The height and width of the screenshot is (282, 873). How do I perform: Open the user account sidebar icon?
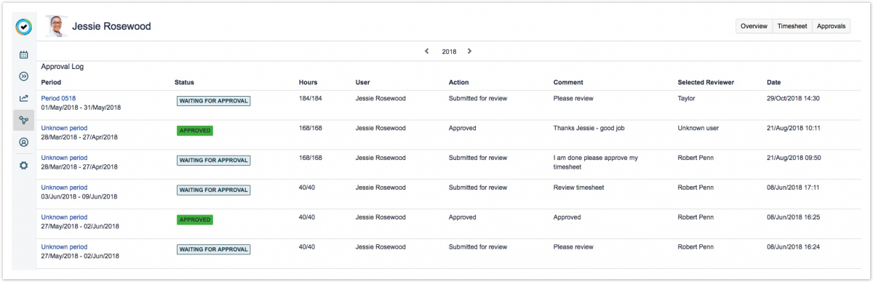click(x=23, y=142)
